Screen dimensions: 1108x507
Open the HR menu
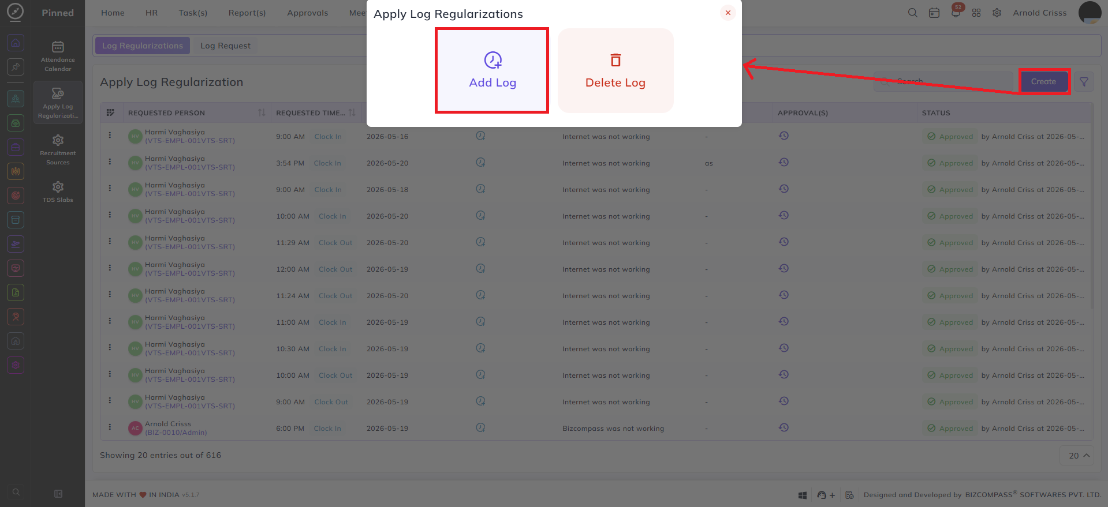(151, 13)
